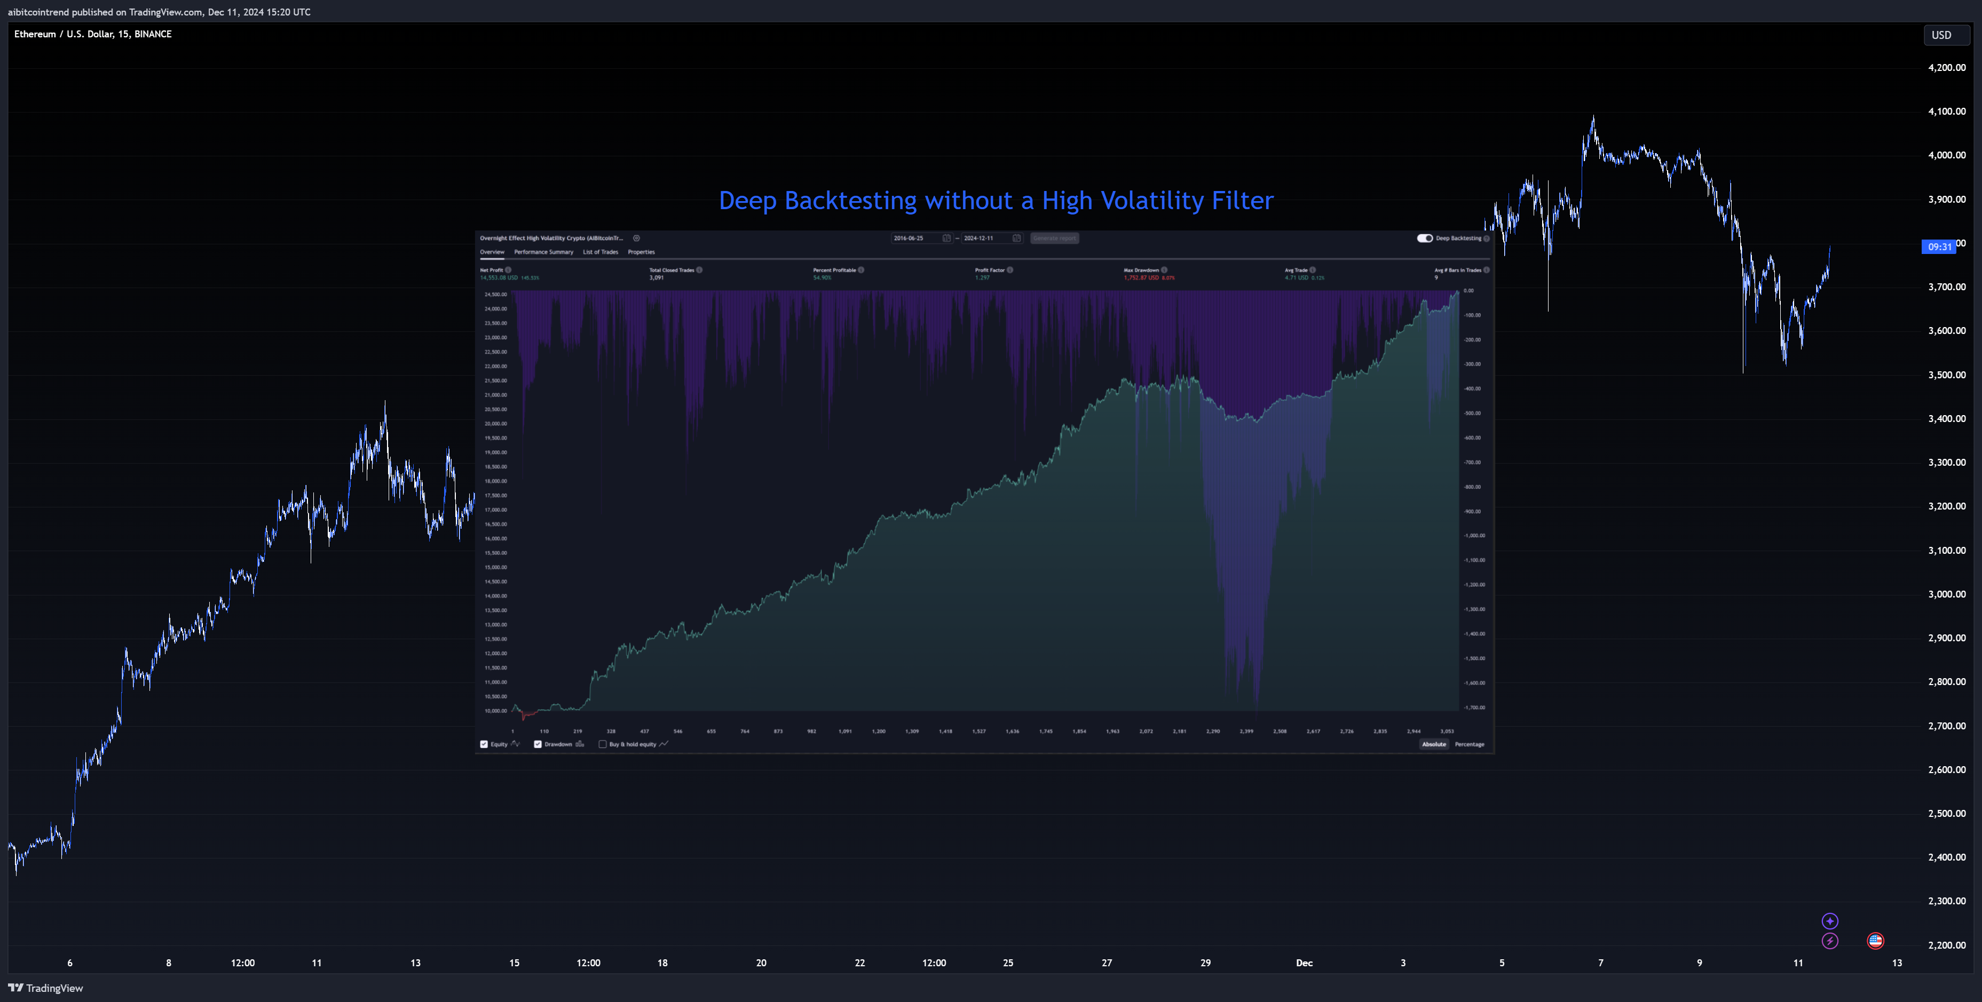
Task: Click the Total Closed Trades value 3,091
Action: coord(656,277)
